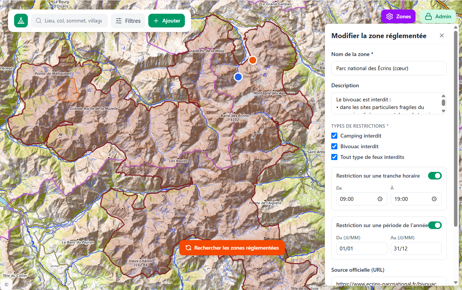Edit the De start time 09:00
Screen dimensions: 462x290
[x=362, y=199]
